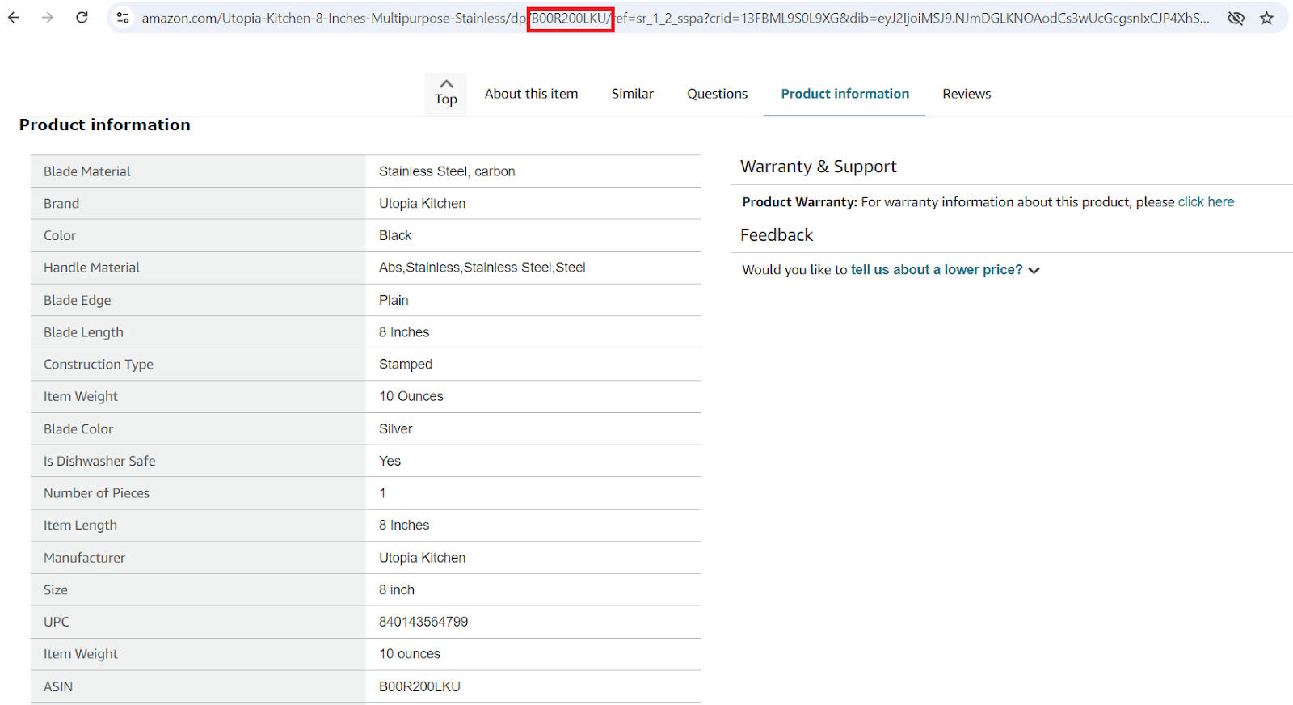Open 'tell us about a lower price?' link
The height and width of the screenshot is (705, 1293).
[937, 270]
